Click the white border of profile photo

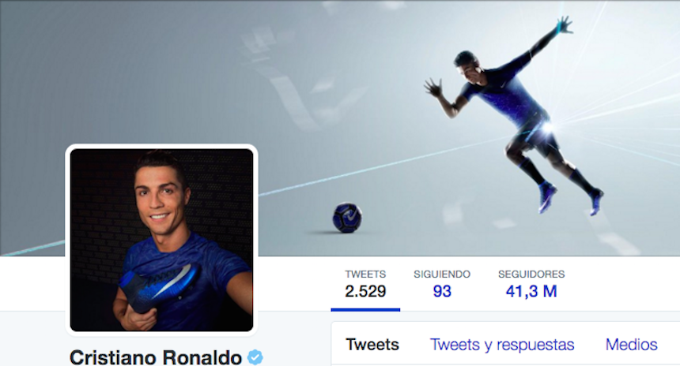(x=161, y=147)
